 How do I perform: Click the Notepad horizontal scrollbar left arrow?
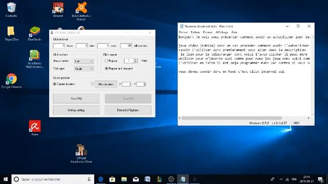(x=180, y=118)
